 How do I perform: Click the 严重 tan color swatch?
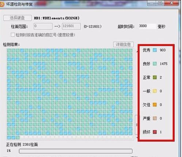coord(155,118)
